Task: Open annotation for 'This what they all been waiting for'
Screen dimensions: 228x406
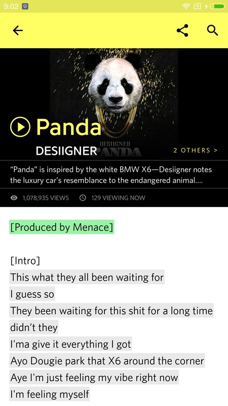Action: click(x=87, y=277)
